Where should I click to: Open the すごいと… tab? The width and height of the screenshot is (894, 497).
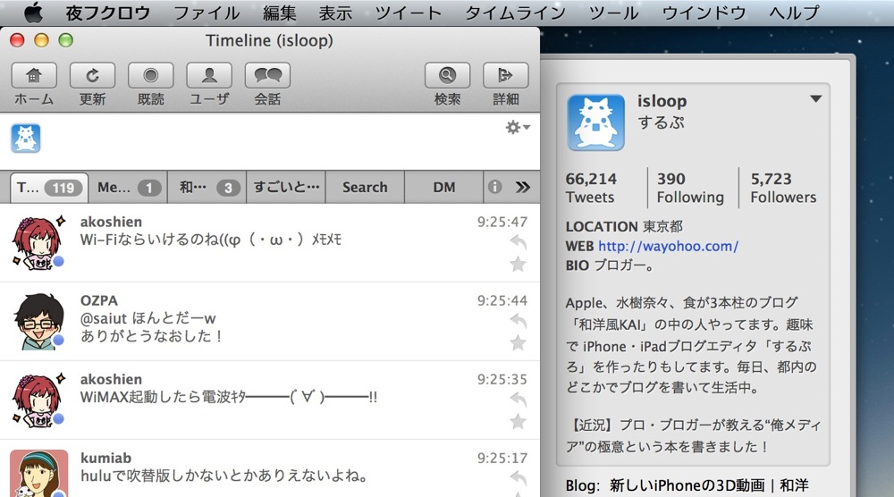pos(286,188)
